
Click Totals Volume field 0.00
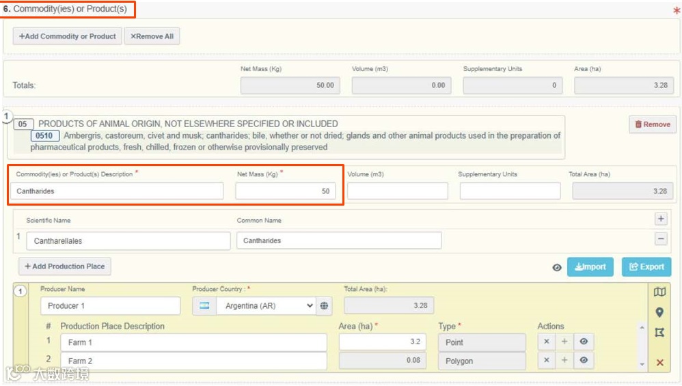[x=401, y=85]
